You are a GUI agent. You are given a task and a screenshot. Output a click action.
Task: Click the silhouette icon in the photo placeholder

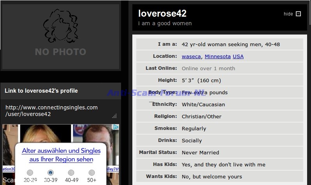coord(60,26)
